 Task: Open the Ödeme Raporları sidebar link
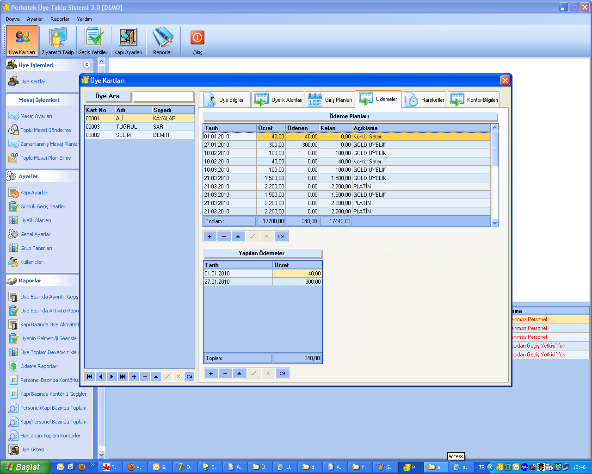point(39,366)
